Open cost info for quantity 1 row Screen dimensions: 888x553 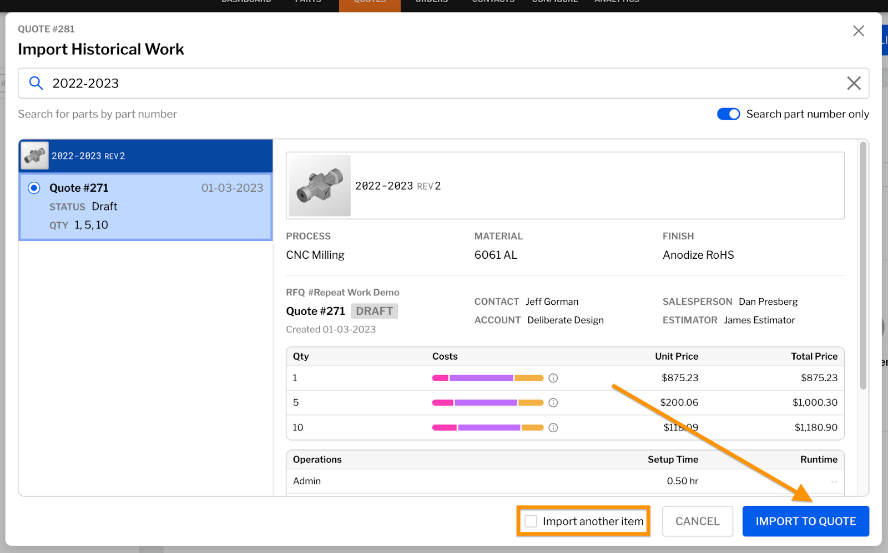[x=553, y=378]
